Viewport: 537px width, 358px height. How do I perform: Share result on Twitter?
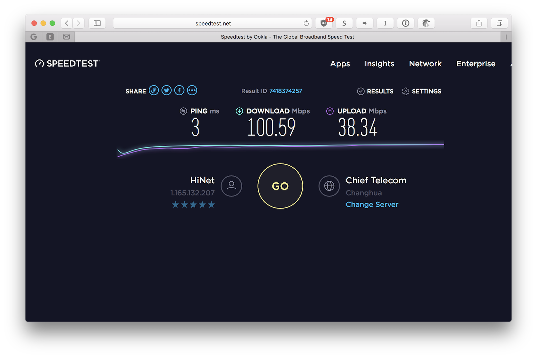point(166,91)
